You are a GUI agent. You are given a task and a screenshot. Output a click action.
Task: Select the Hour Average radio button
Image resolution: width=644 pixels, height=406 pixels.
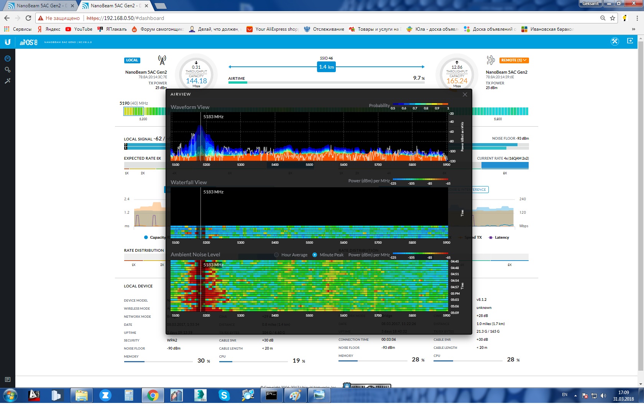tap(276, 255)
